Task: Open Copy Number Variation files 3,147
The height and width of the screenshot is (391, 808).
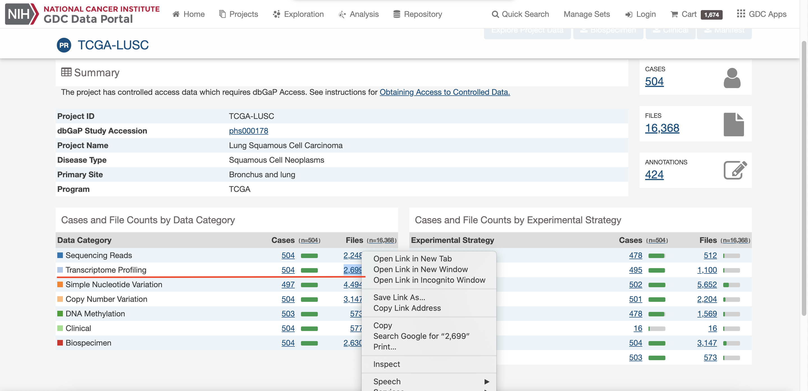Action: [x=353, y=299]
